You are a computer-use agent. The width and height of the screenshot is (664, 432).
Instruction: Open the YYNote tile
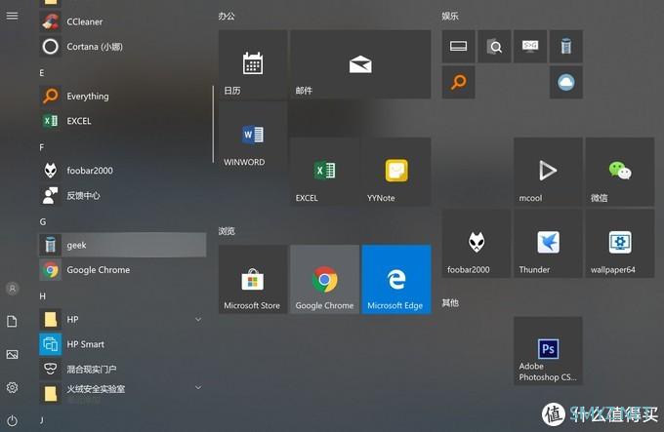396,172
